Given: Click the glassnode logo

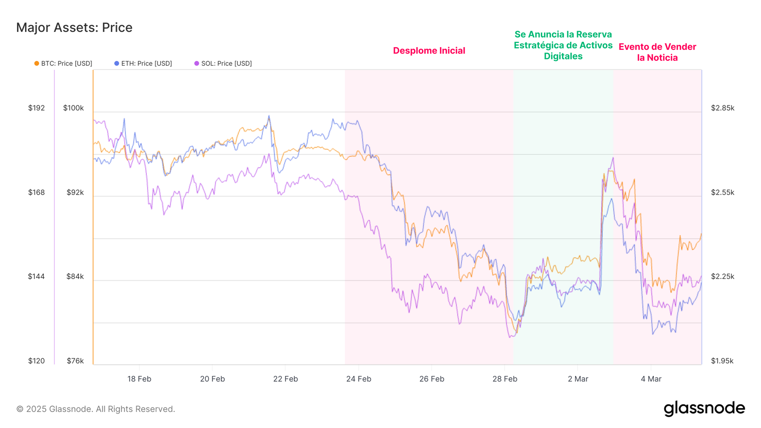Looking at the screenshot, I should 704,408.
